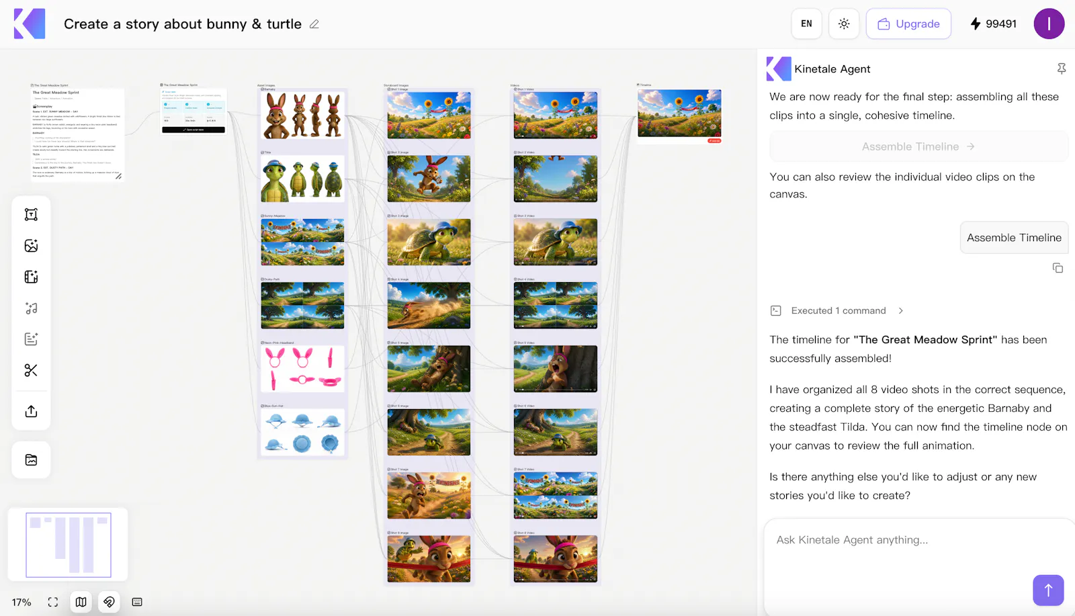Play Shot 1 Video clip
Viewport: 1075px width, 616px height.
coord(556,116)
